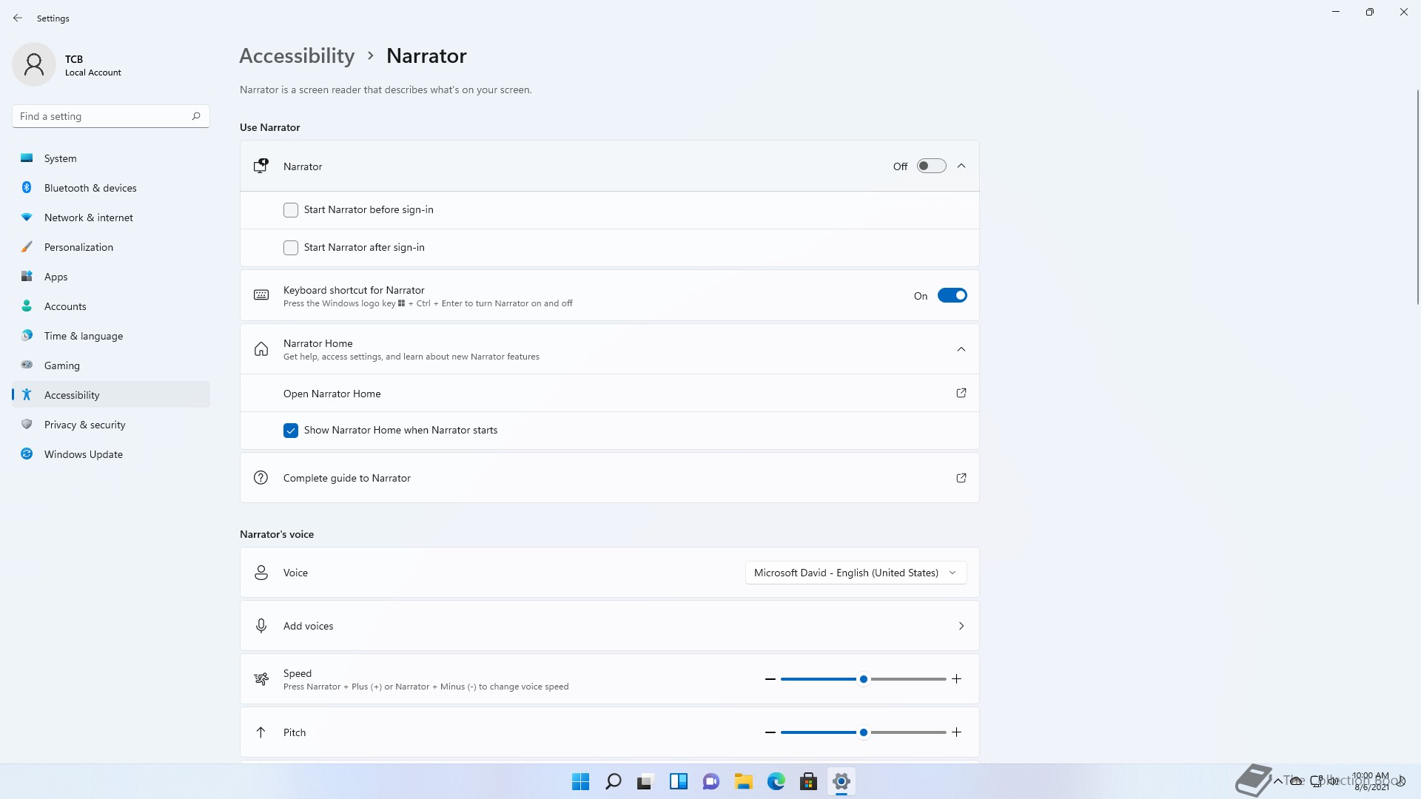This screenshot has height=799, width=1421.
Task: Open taskbar Search
Action: click(x=614, y=781)
